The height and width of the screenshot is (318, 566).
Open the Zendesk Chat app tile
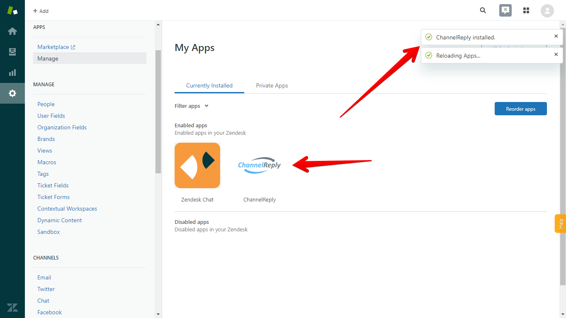(197, 165)
